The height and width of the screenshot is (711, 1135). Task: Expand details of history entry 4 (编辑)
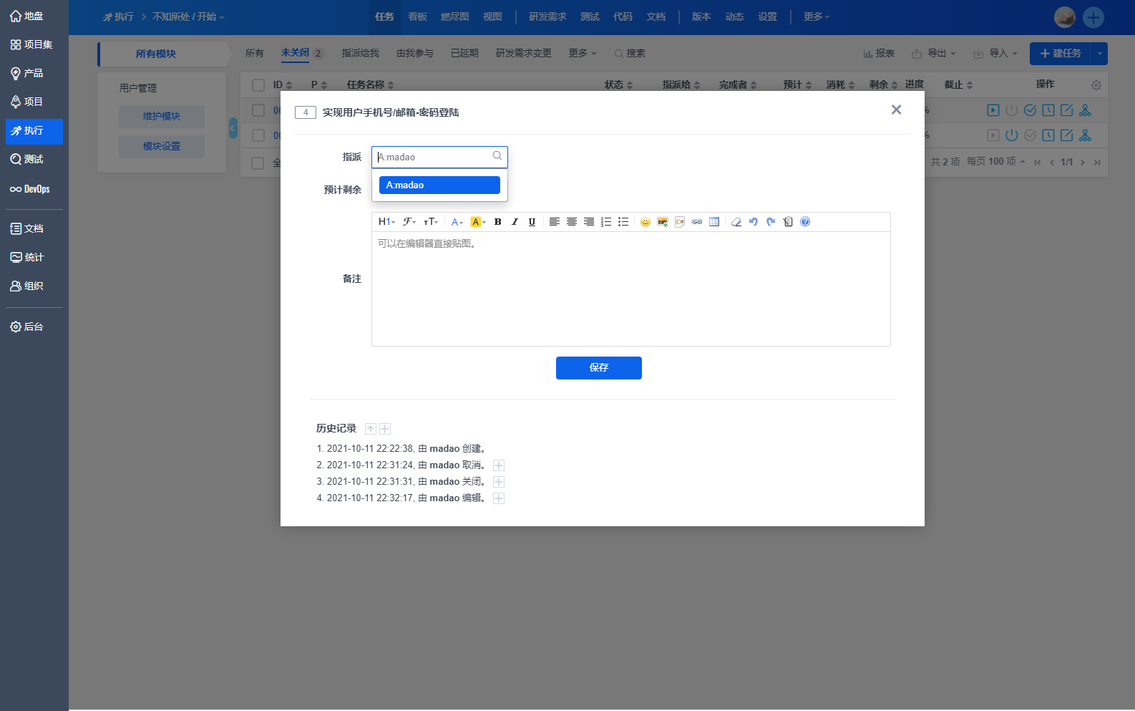499,498
